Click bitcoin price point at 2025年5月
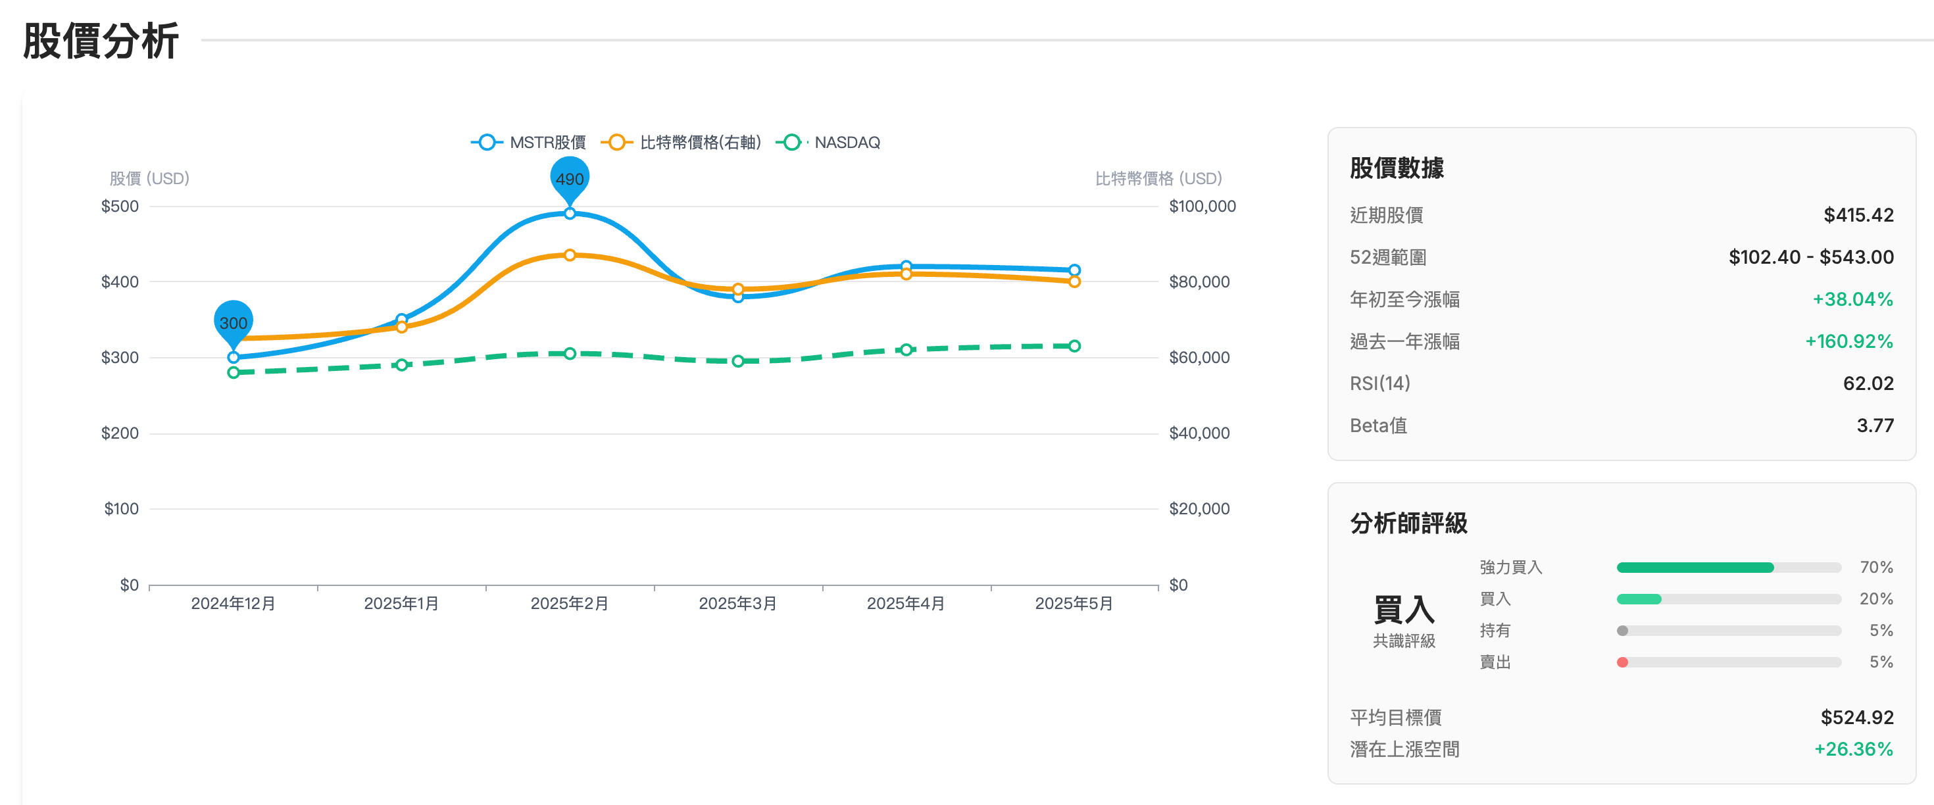The width and height of the screenshot is (1934, 805). [x=1074, y=281]
